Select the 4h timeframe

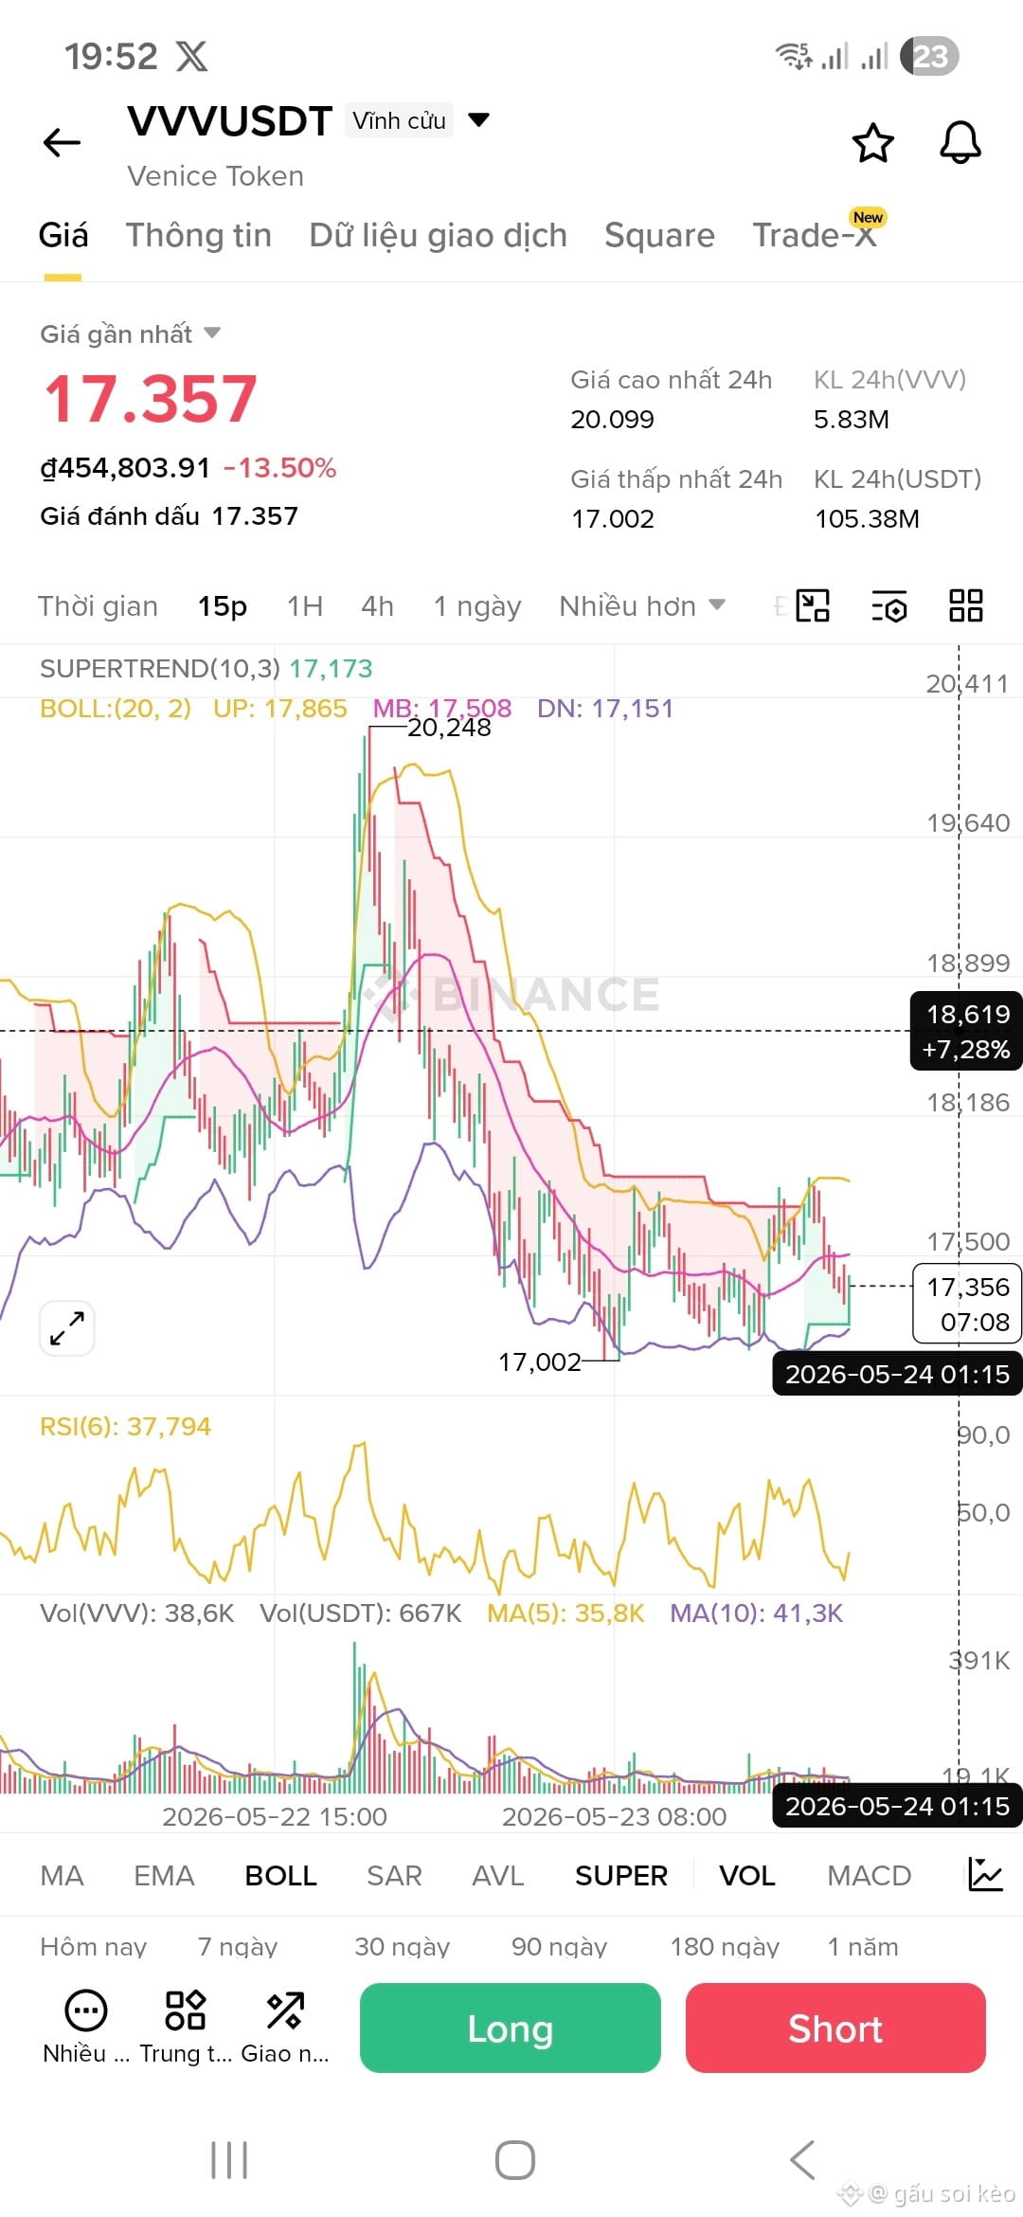(x=377, y=606)
